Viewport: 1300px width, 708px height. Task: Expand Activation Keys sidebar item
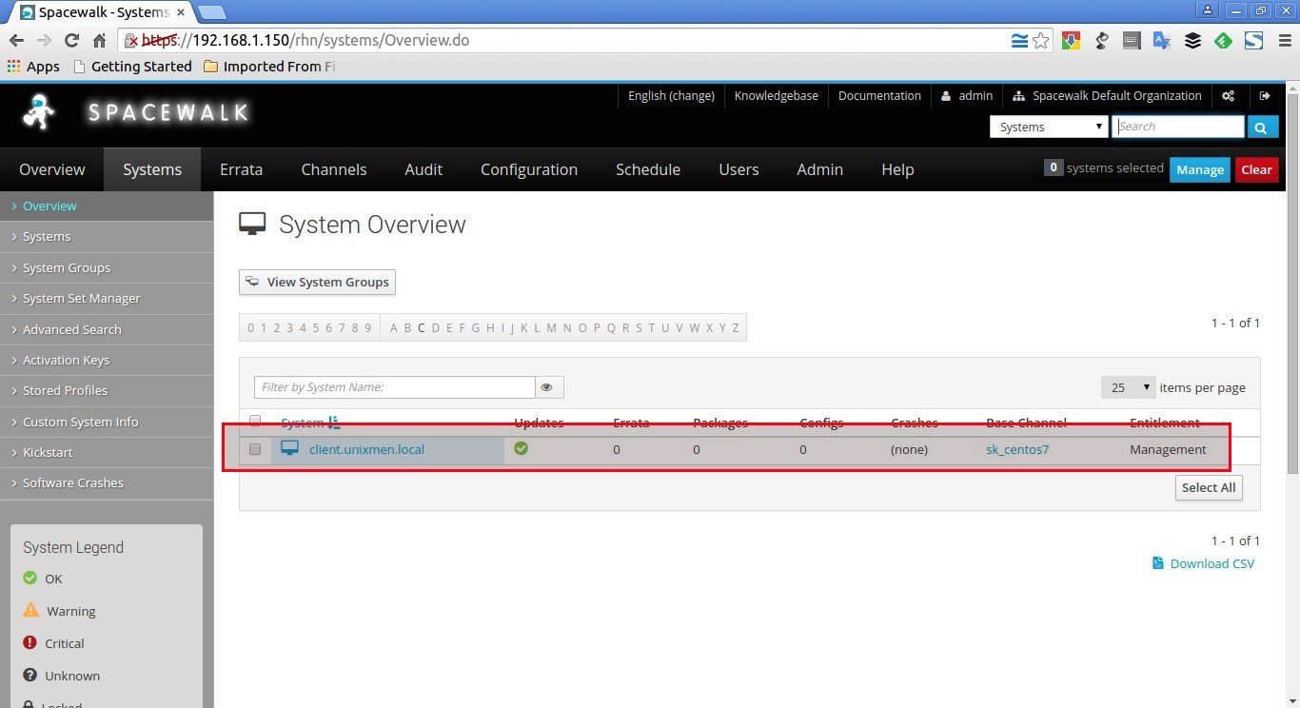(x=107, y=360)
